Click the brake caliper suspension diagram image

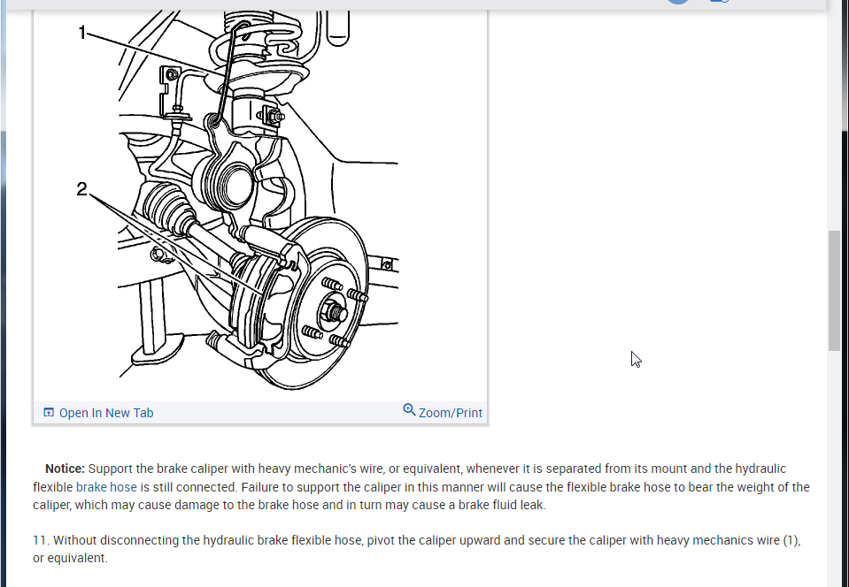260,205
